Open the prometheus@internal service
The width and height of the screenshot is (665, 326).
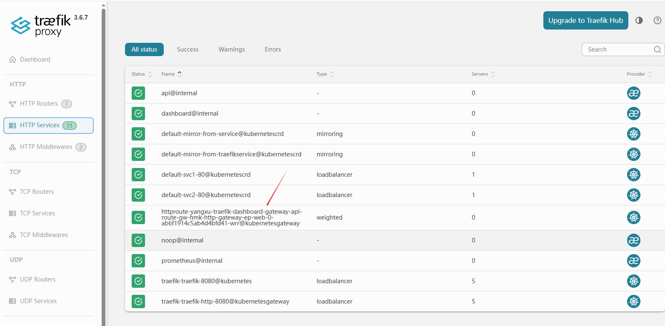[x=395, y=261]
